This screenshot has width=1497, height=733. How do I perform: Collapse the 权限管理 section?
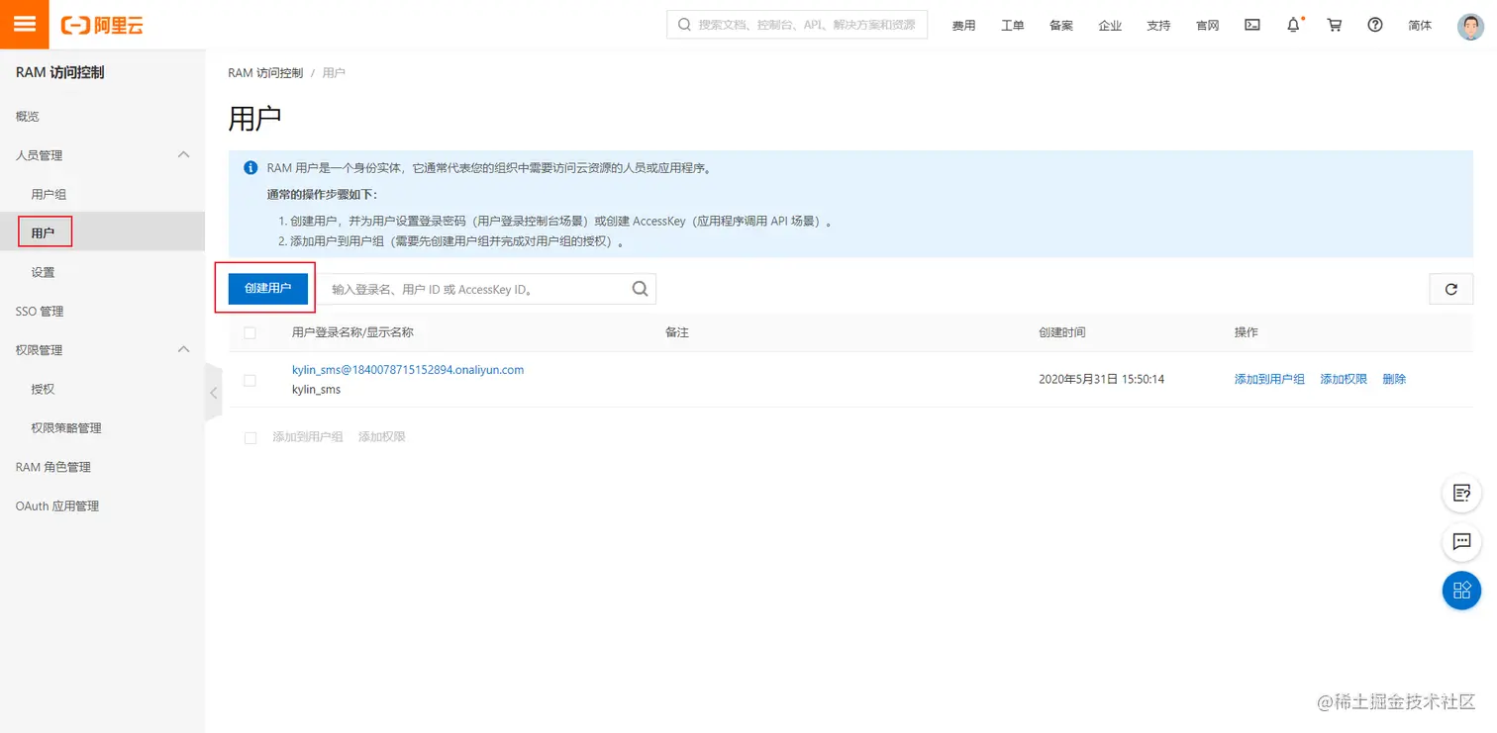pyautogui.click(x=183, y=349)
